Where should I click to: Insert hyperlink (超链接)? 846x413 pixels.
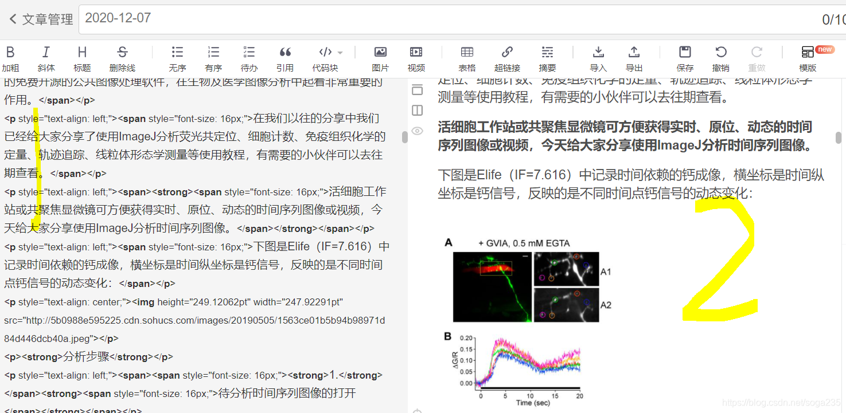coord(507,58)
